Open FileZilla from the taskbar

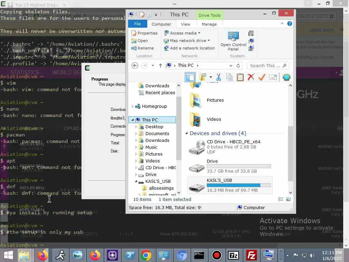click(x=251, y=255)
